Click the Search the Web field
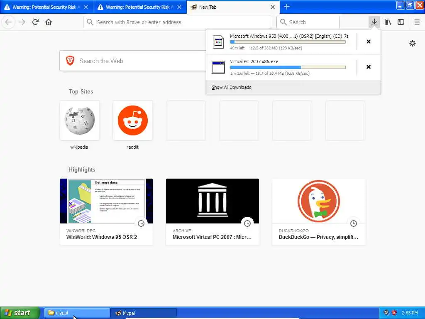Screen dimensions: 425x319 tap(133, 61)
